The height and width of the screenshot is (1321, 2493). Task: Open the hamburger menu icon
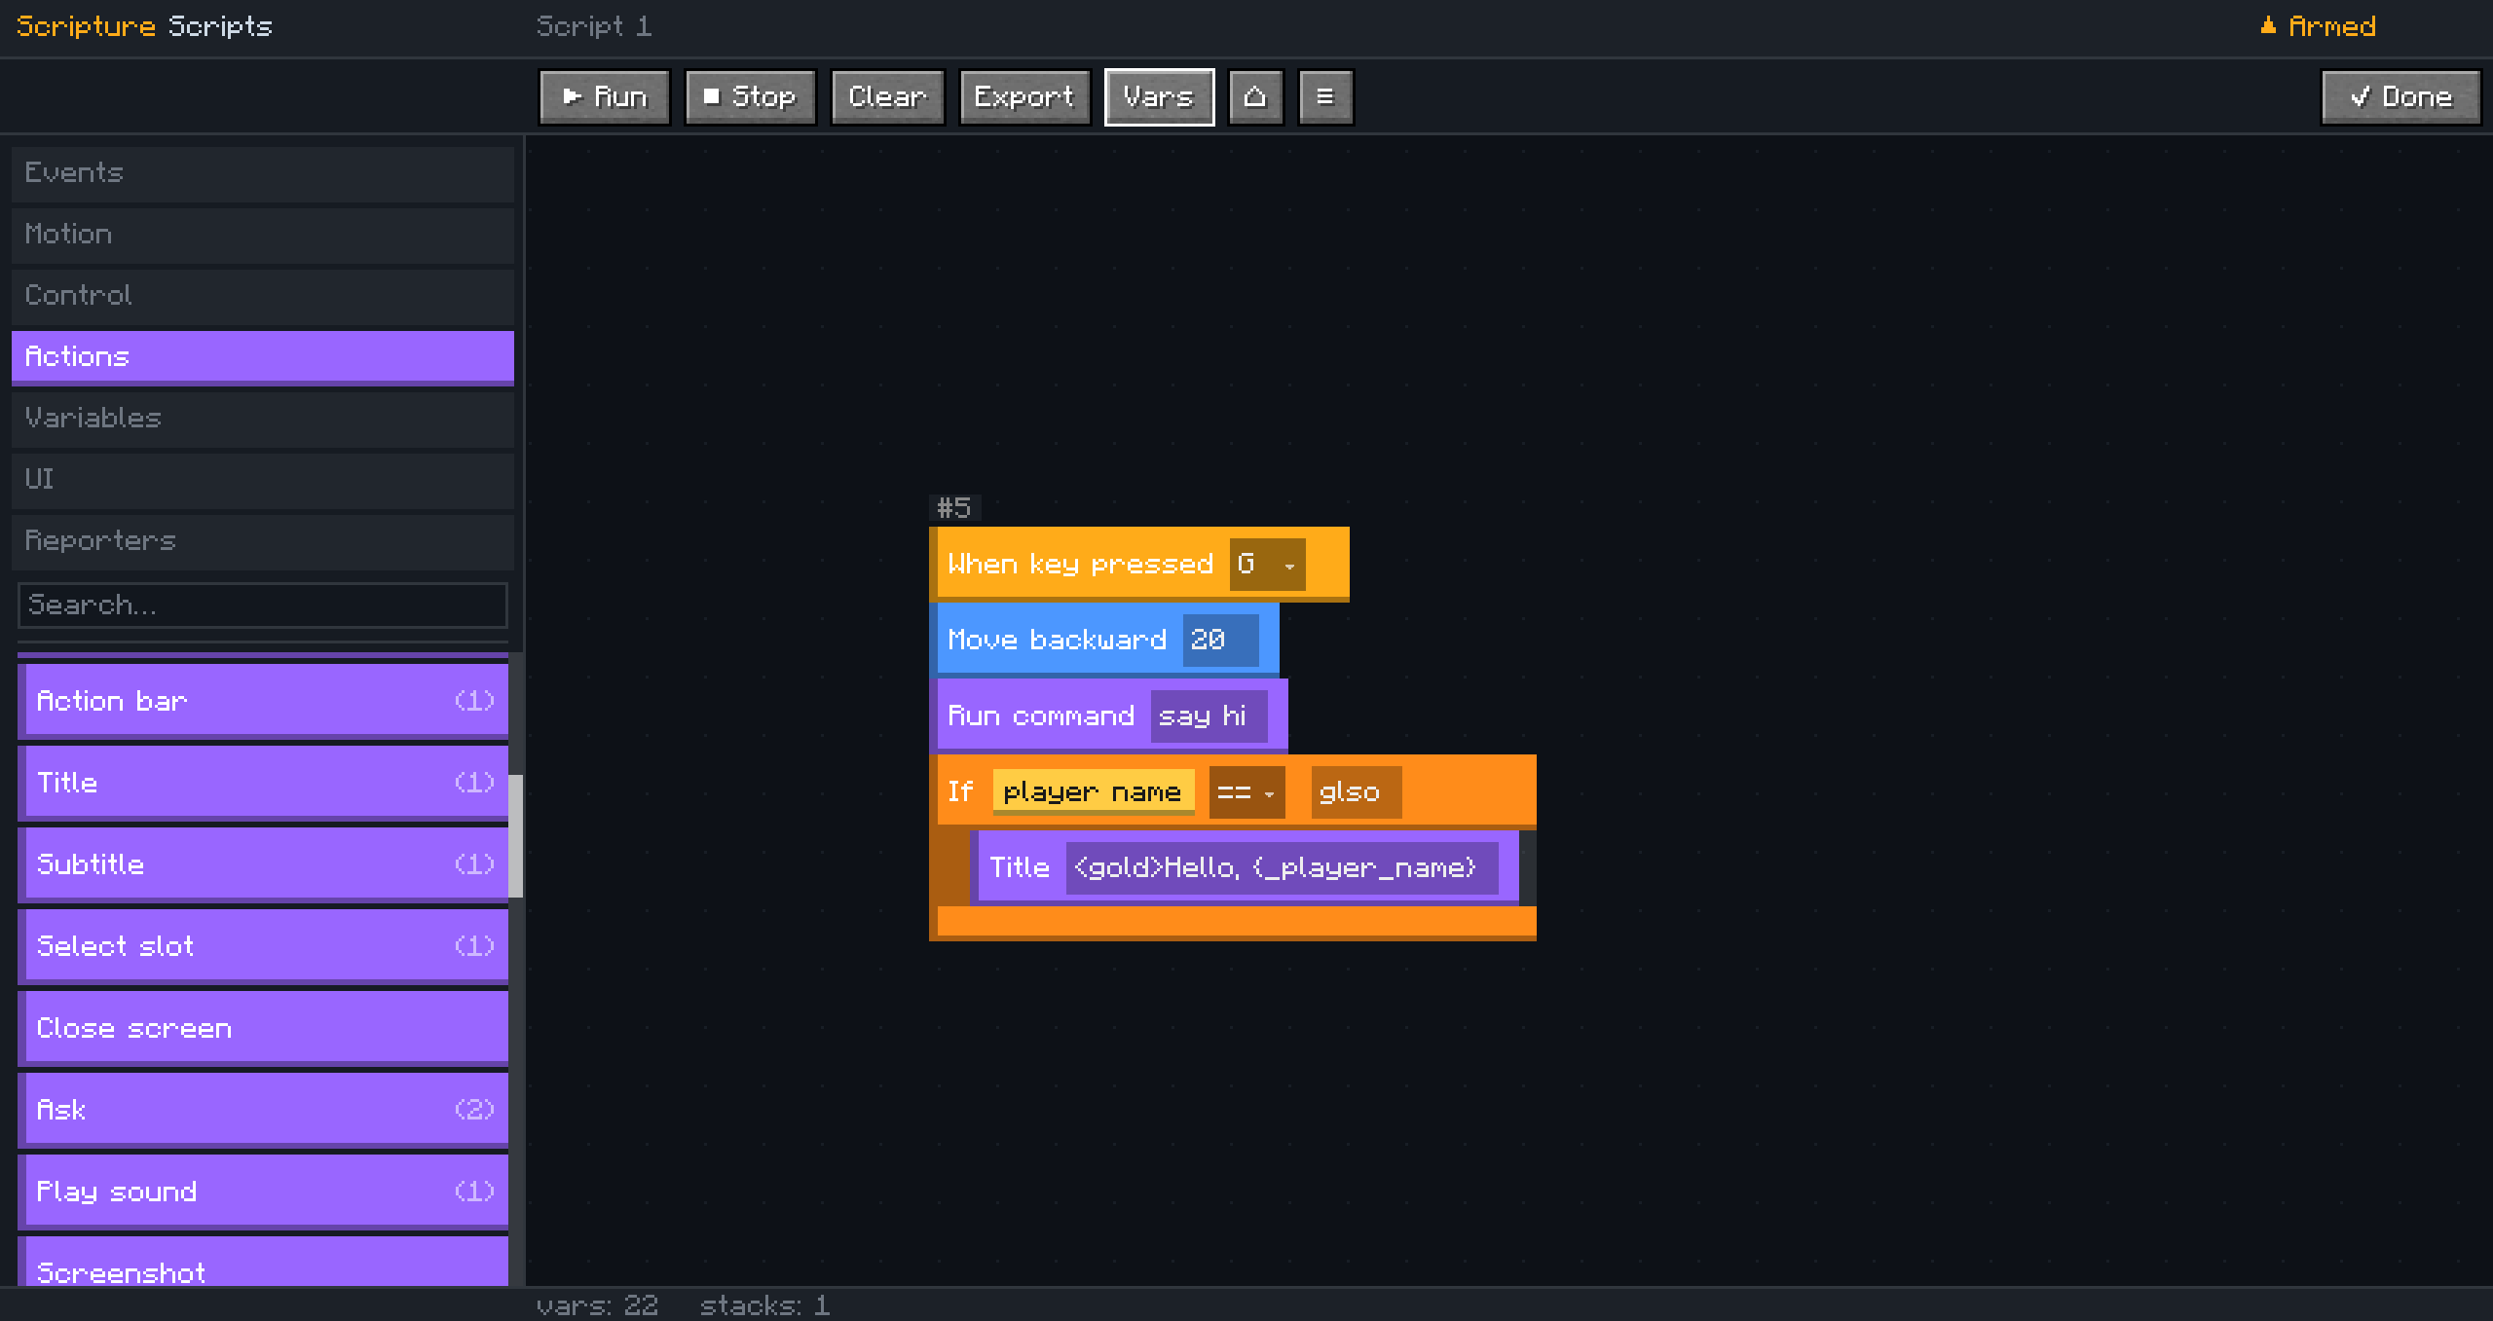click(x=1325, y=96)
